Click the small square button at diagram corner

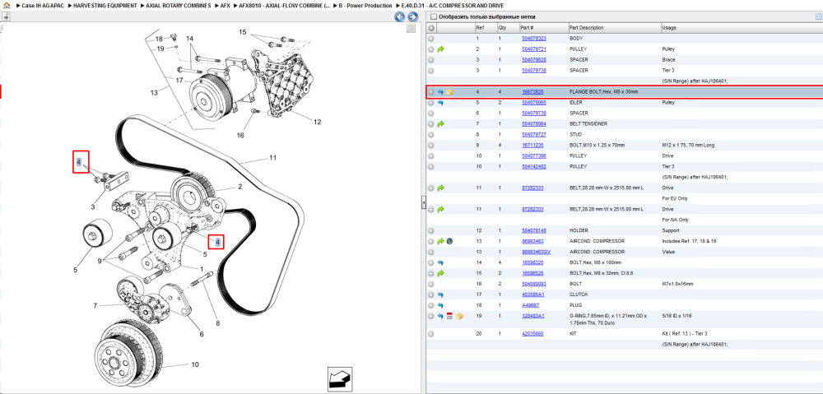point(411,28)
